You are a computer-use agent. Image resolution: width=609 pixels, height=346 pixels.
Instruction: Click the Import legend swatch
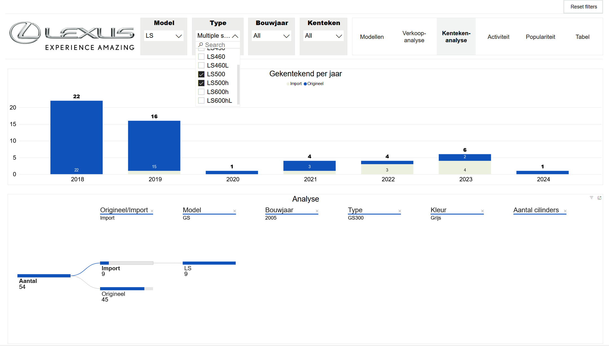(288, 84)
